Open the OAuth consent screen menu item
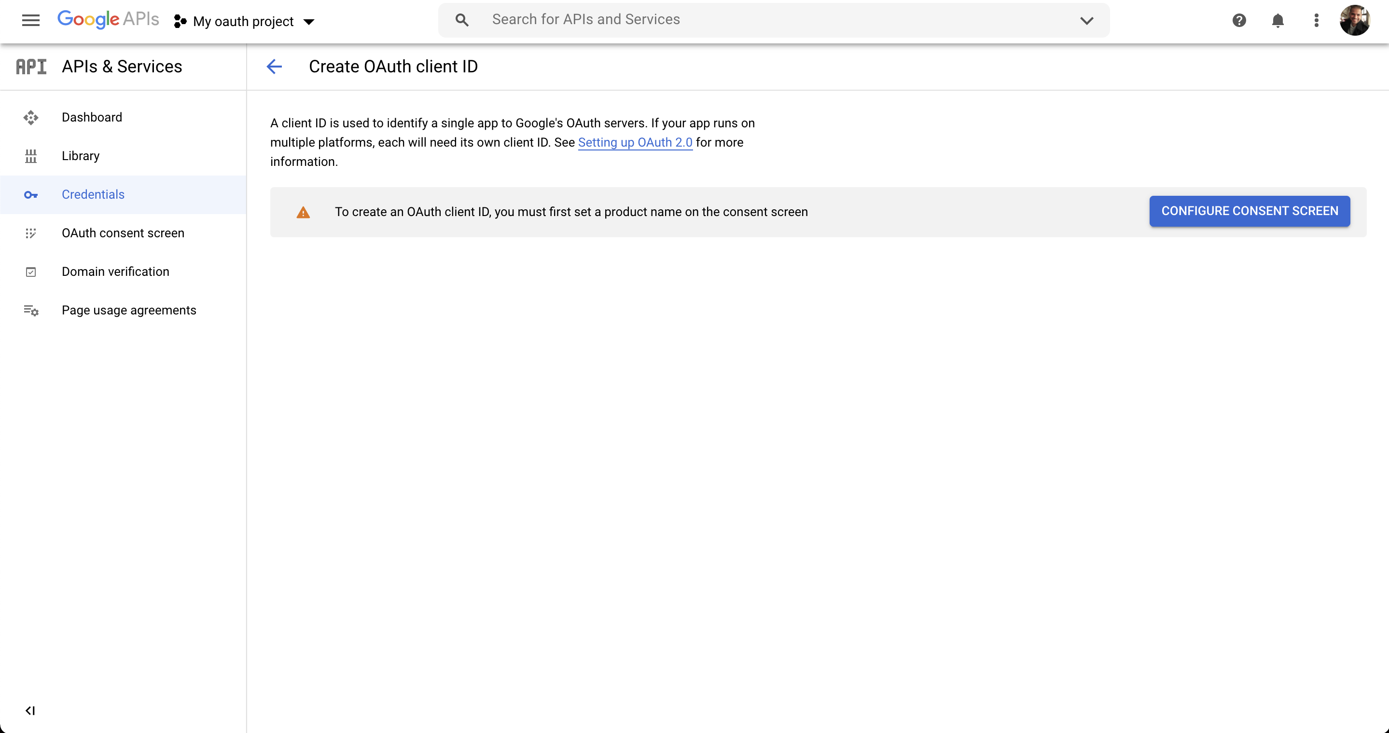This screenshot has height=733, width=1389. point(123,233)
